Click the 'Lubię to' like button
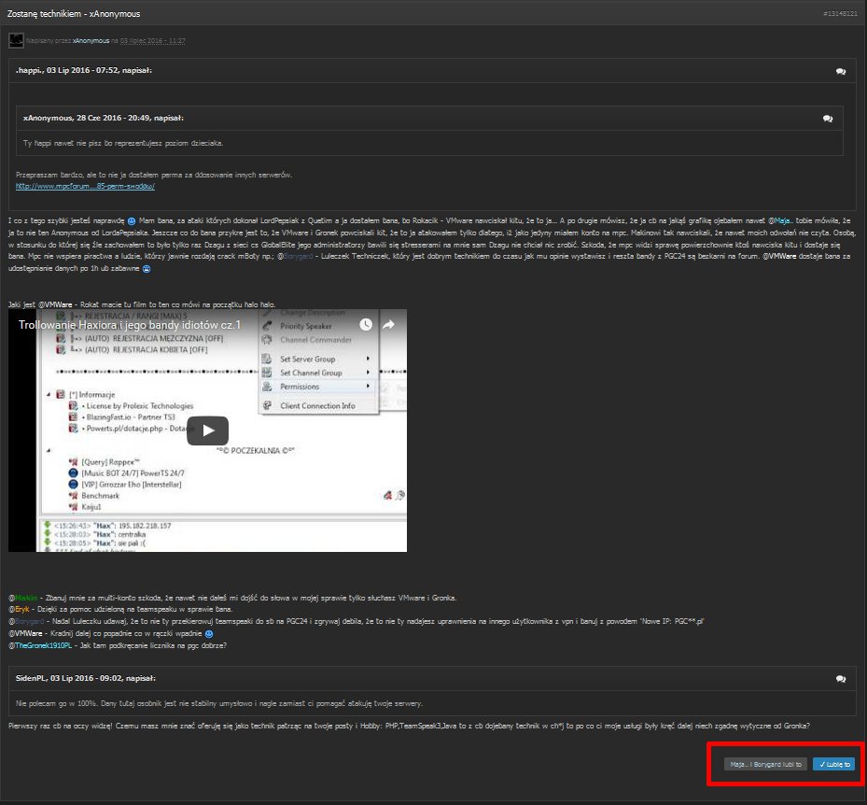The image size is (867, 805). (833, 764)
